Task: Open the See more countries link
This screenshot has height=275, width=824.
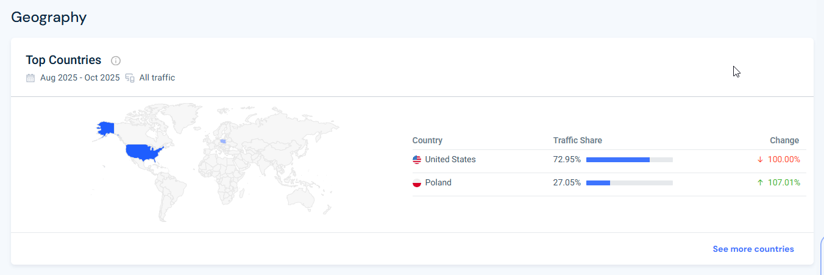Action: [x=753, y=249]
